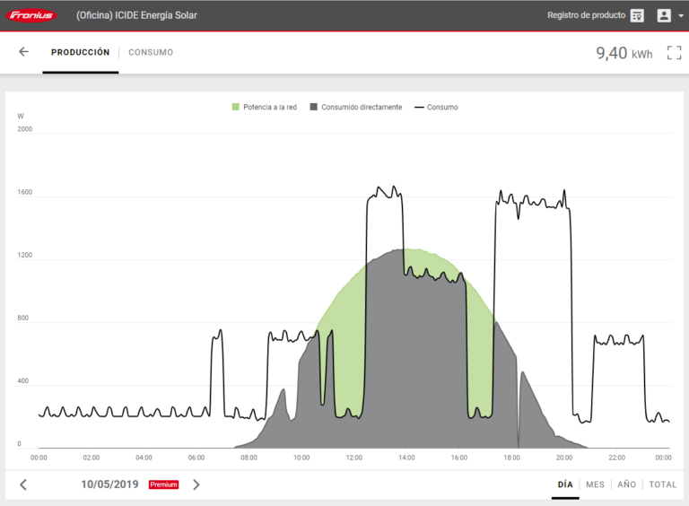The image size is (689, 506).
Task: Select the DÍA time range
Action: (x=565, y=484)
